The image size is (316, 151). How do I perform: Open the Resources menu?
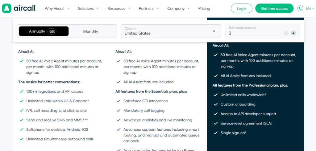(x=119, y=9)
